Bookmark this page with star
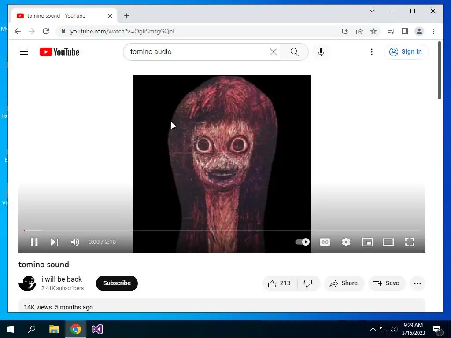The image size is (451, 338). (373, 31)
